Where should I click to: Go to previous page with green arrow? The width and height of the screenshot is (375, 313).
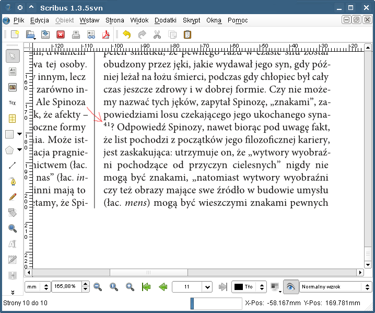[163, 287]
